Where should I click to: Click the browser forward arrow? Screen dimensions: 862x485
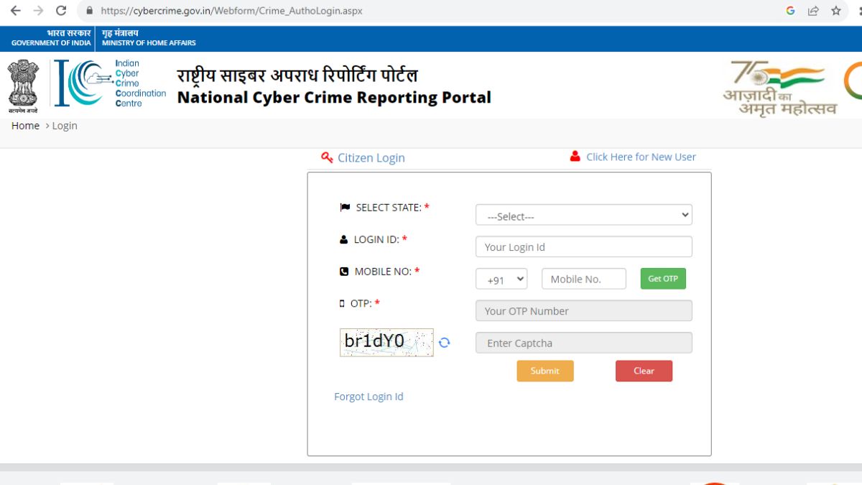coord(38,11)
